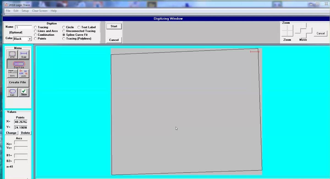330x179 pixels.
Task: Click the Size checkmark icon
Action: (x=24, y=93)
